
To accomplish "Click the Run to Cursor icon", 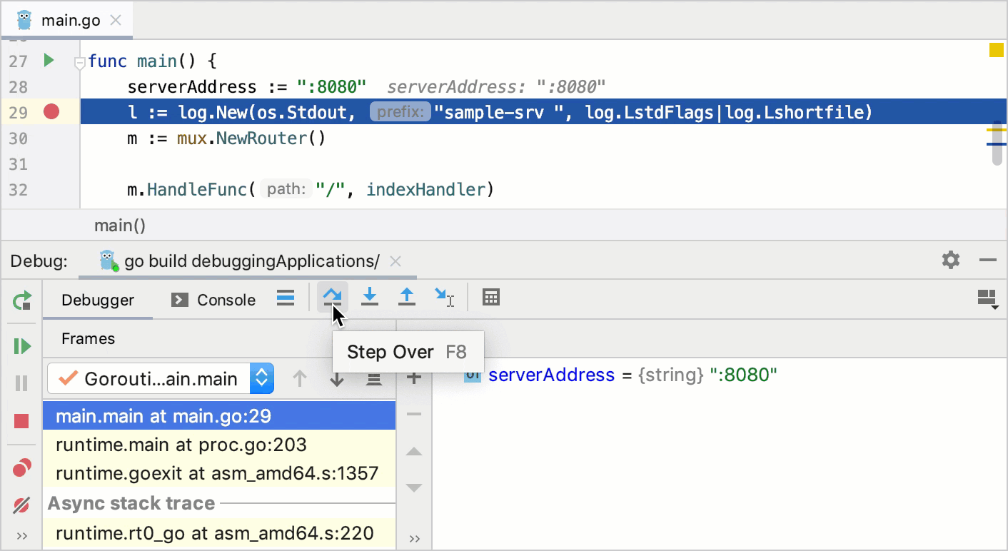I will pos(445,297).
